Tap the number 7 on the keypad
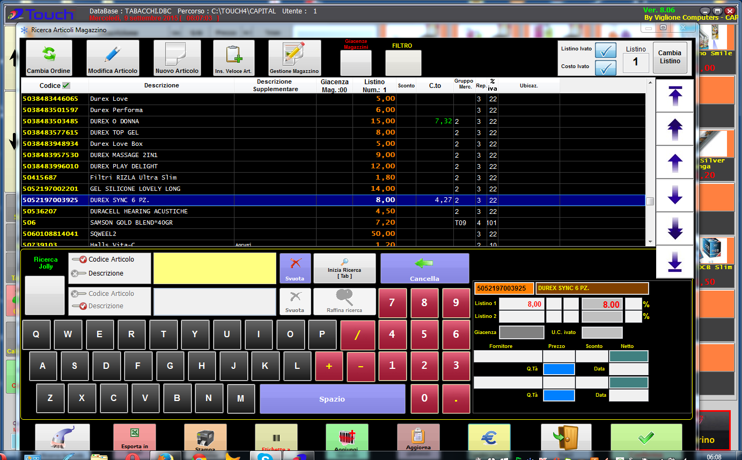 pyautogui.click(x=392, y=303)
